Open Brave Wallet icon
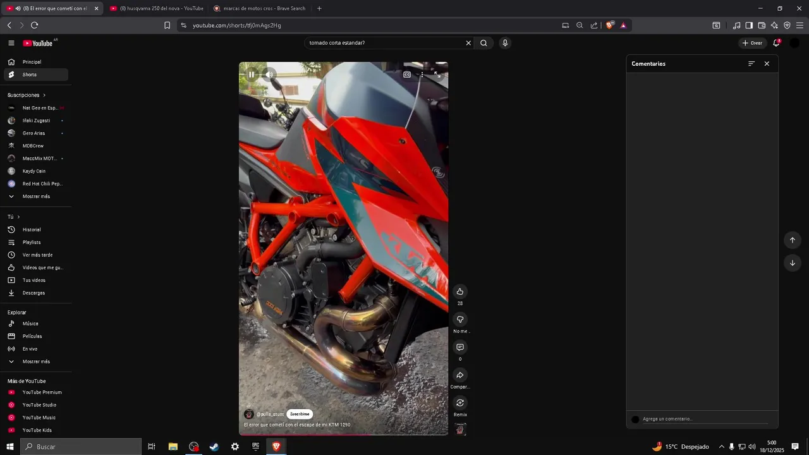The width and height of the screenshot is (809, 455). (x=762, y=25)
